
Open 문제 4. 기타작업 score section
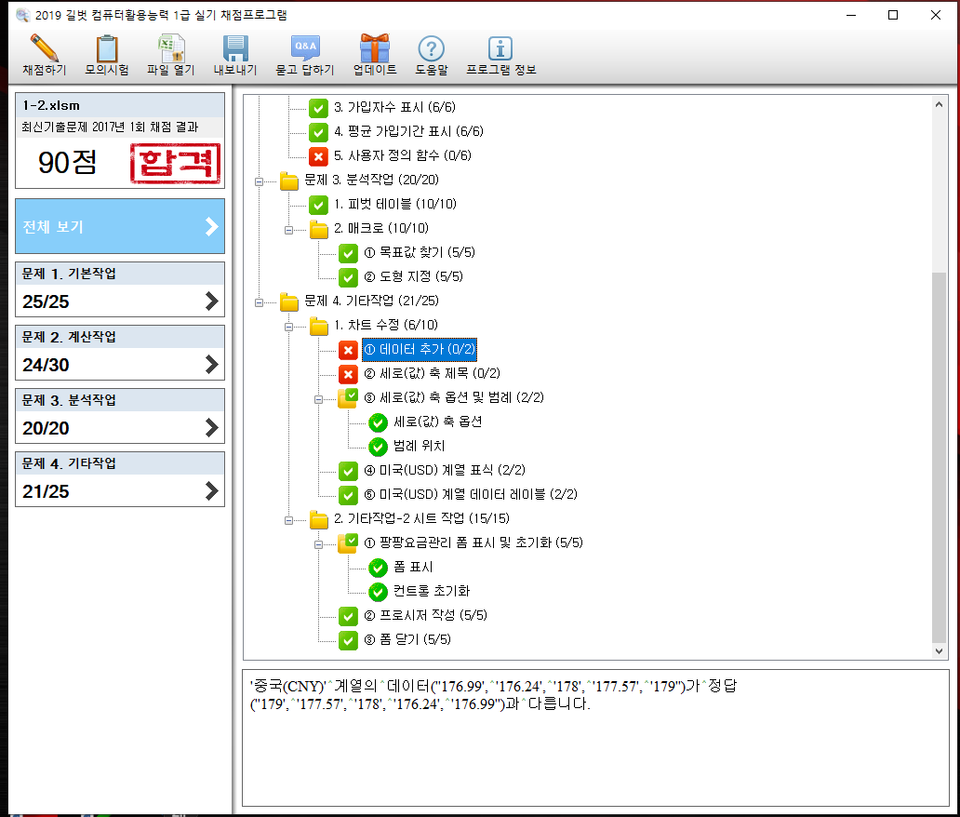120,479
